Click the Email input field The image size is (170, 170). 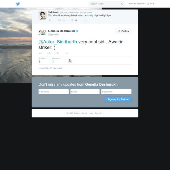(85, 91)
